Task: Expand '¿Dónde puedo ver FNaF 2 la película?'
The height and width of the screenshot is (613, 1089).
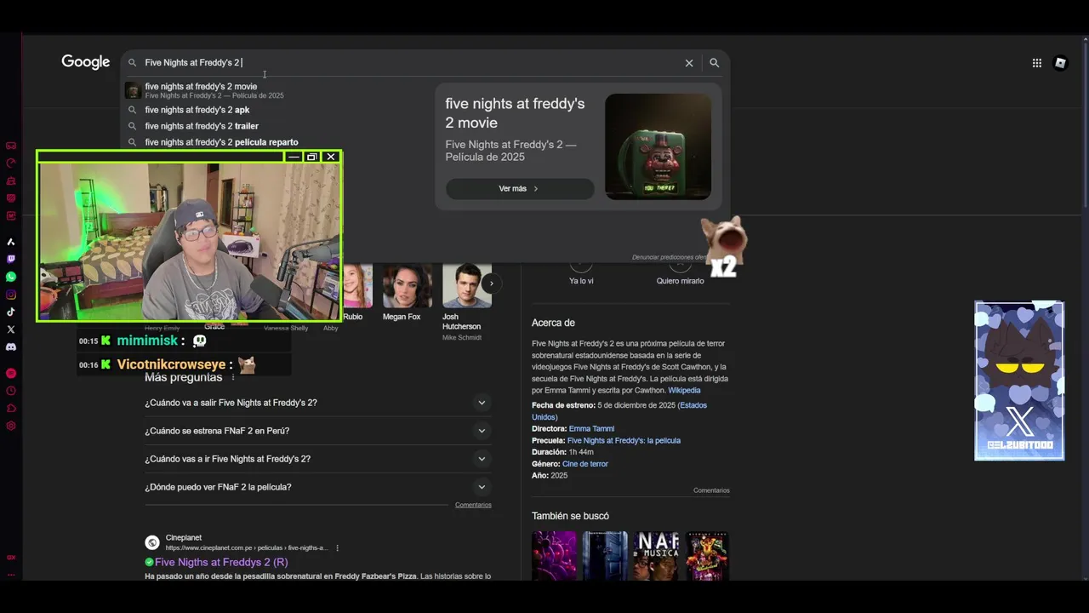Action: click(x=317, y=487)
